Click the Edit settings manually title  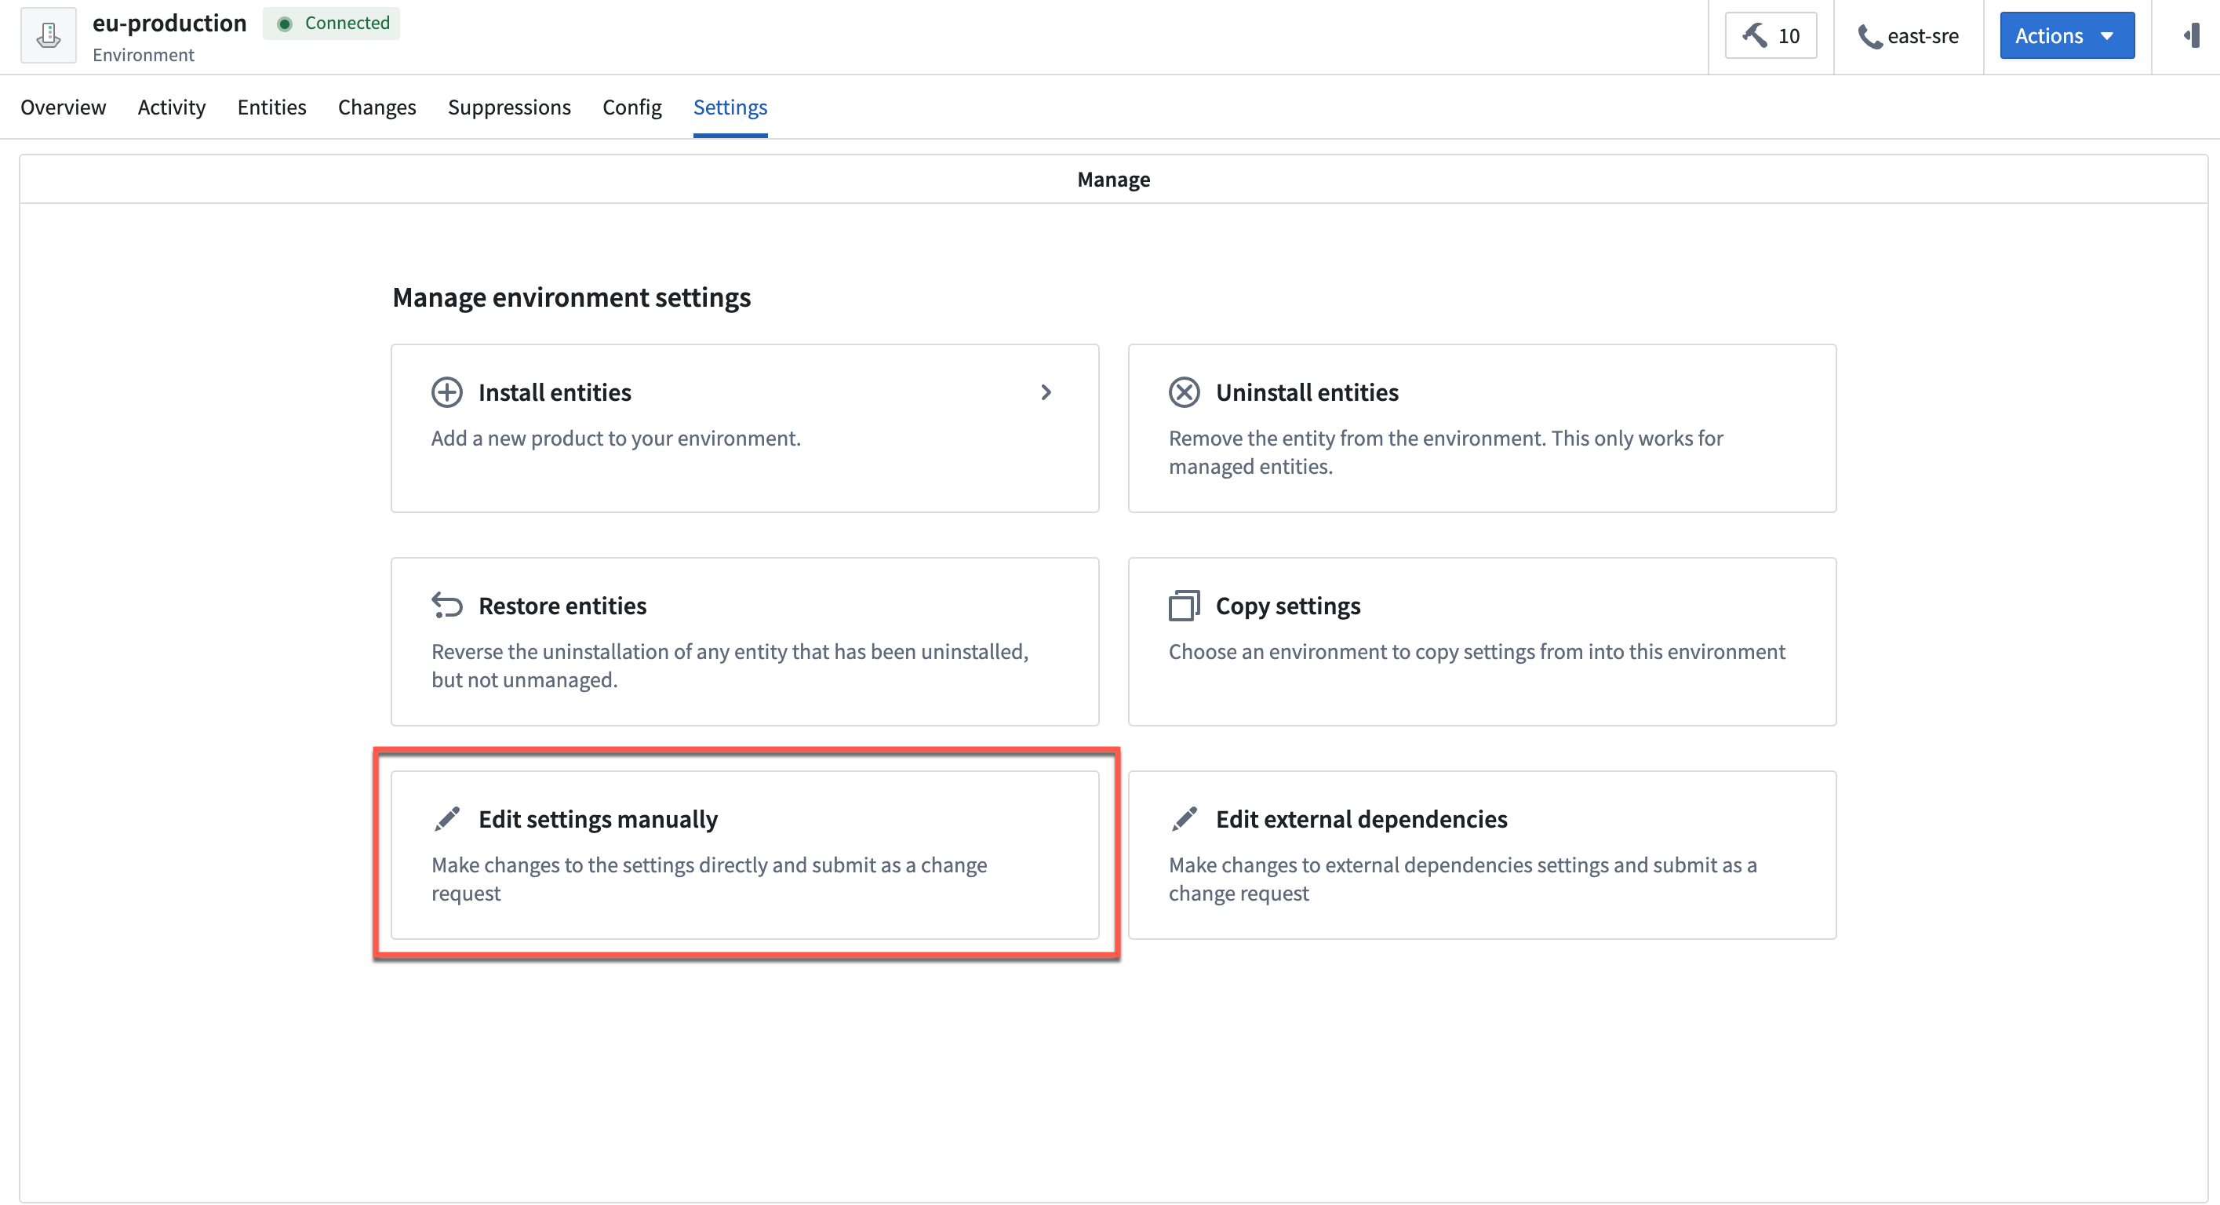(598, 819)
